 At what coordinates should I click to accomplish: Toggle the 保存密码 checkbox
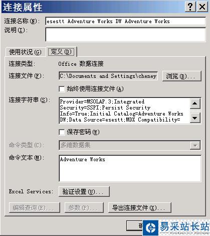pos(62,132)
